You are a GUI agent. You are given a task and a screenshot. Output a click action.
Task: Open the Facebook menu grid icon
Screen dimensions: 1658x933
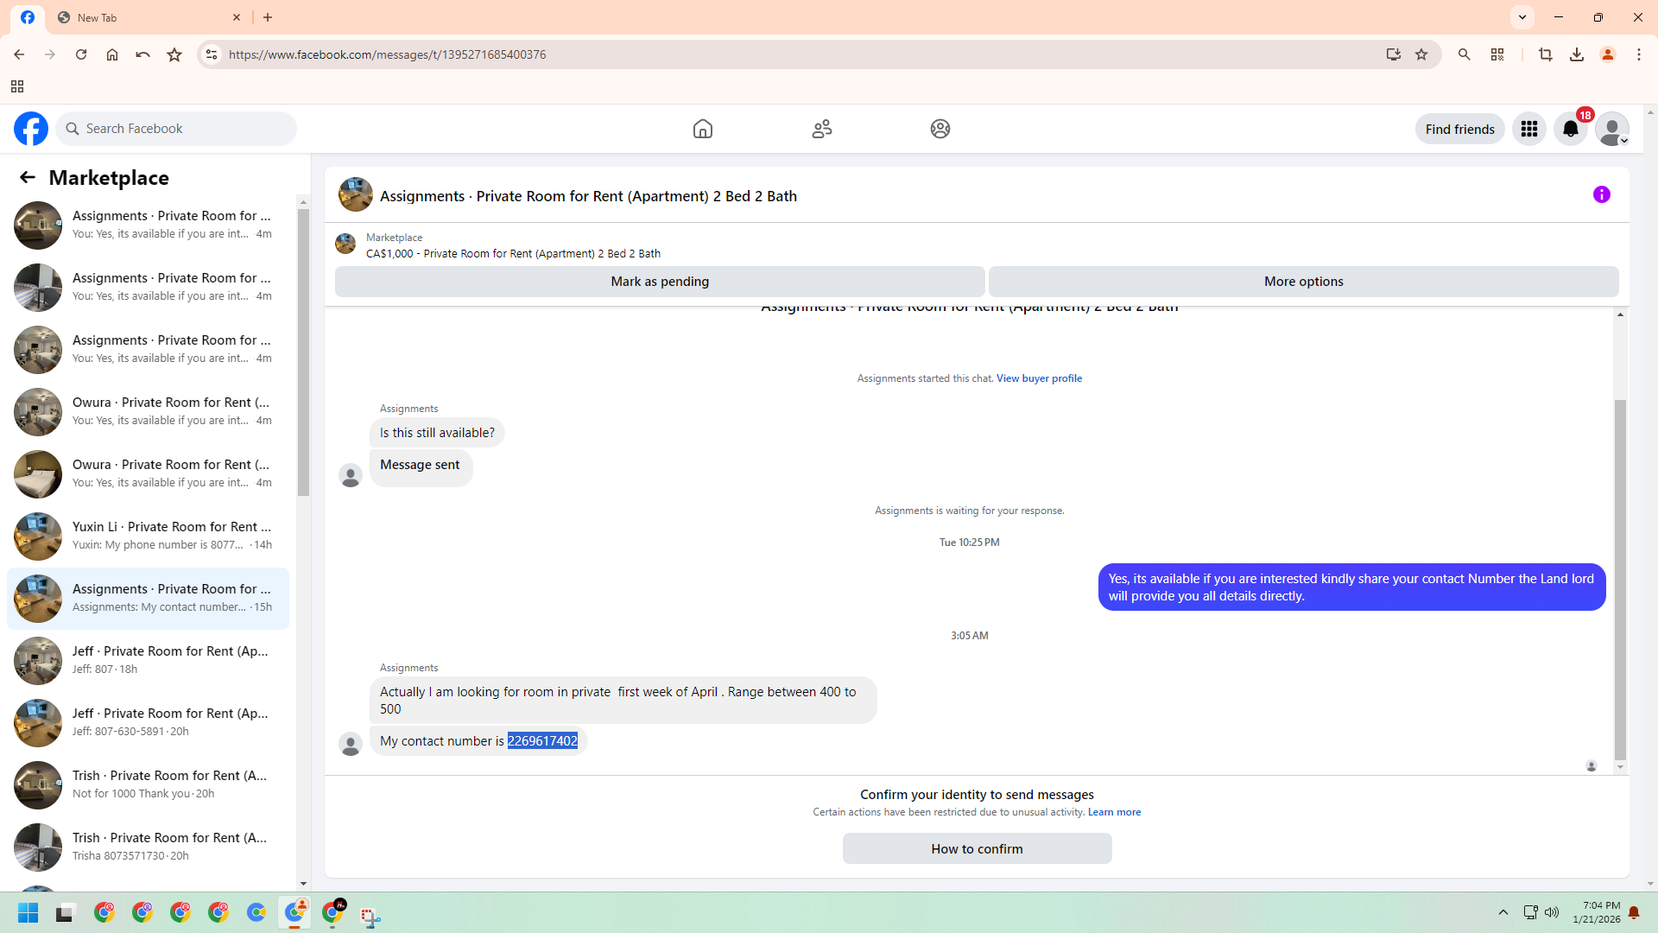tap(1528, 129)
